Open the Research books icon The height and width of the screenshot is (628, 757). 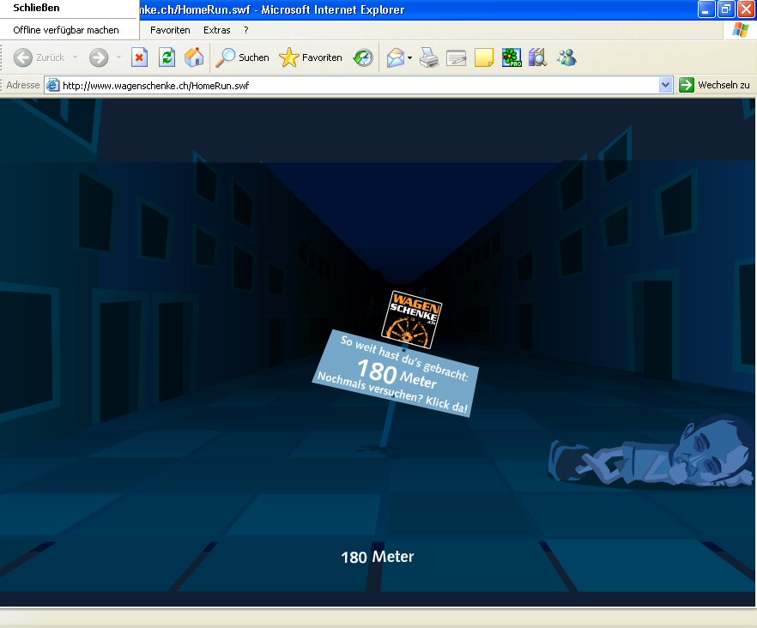click(538, 57)
